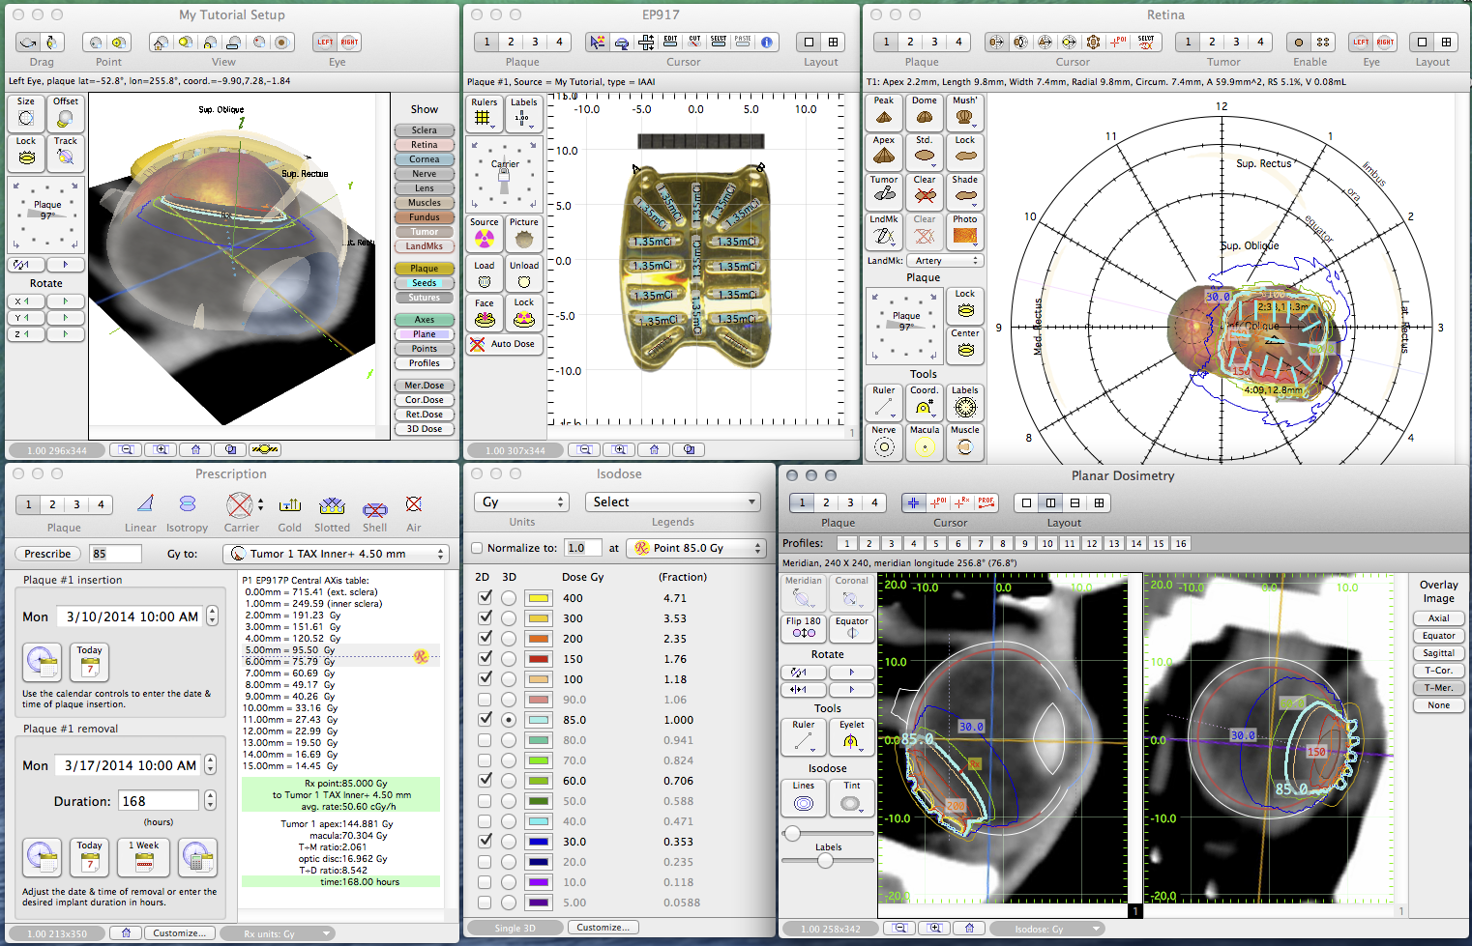Select the Linear plaque icon in Prescription
1472x946 pixels.
point(144,503)
